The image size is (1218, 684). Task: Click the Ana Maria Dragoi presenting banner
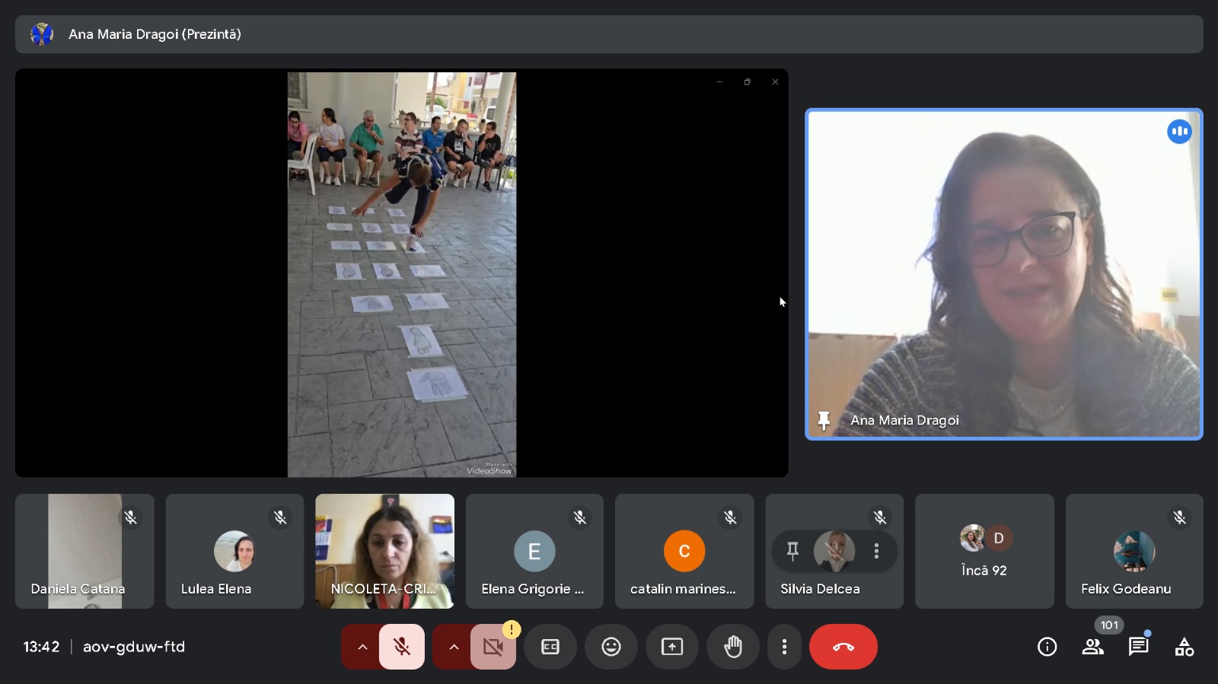609,34
